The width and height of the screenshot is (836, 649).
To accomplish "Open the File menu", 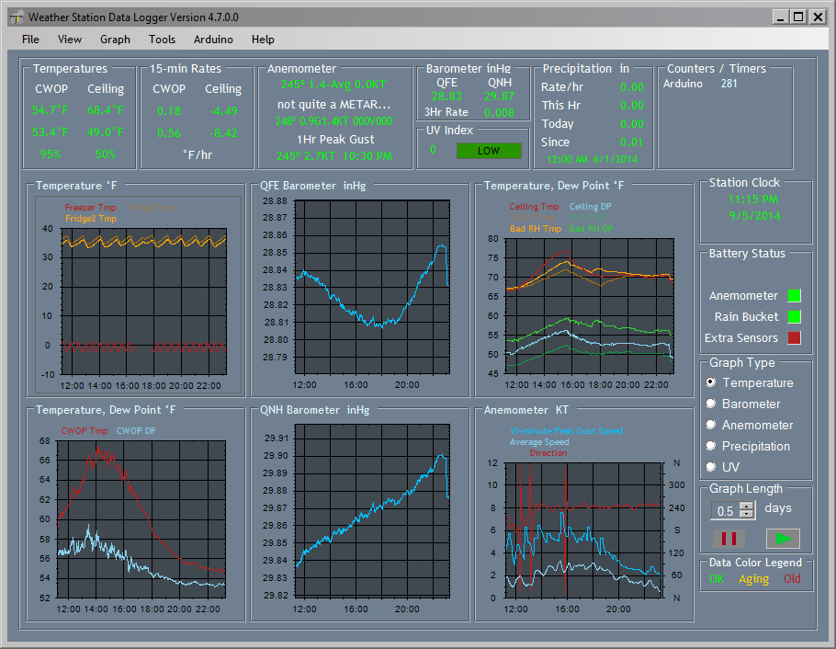I will (30, 40).
